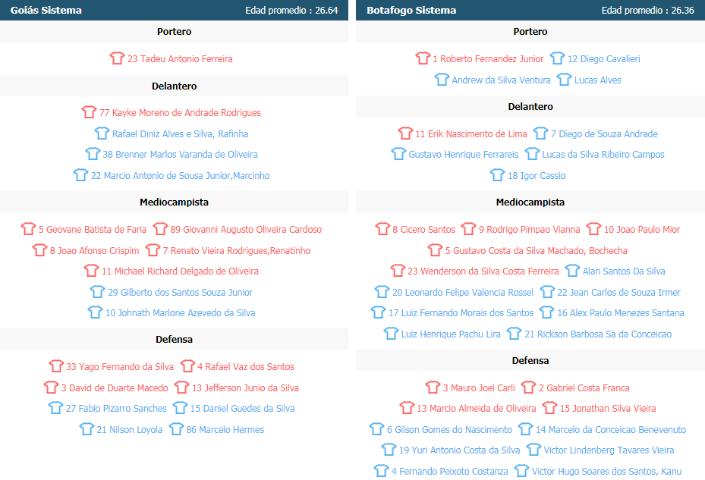The image size is (705, 480).
Task: Click the blue jersey icon beside Diego Cavalieri
Action: click(557, 58)
